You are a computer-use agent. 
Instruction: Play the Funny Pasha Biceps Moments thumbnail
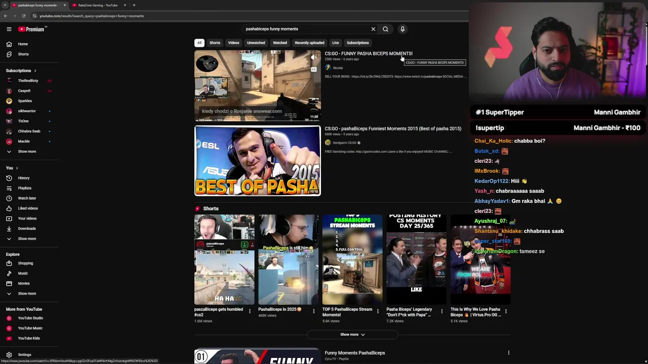(x=258, y=85)
